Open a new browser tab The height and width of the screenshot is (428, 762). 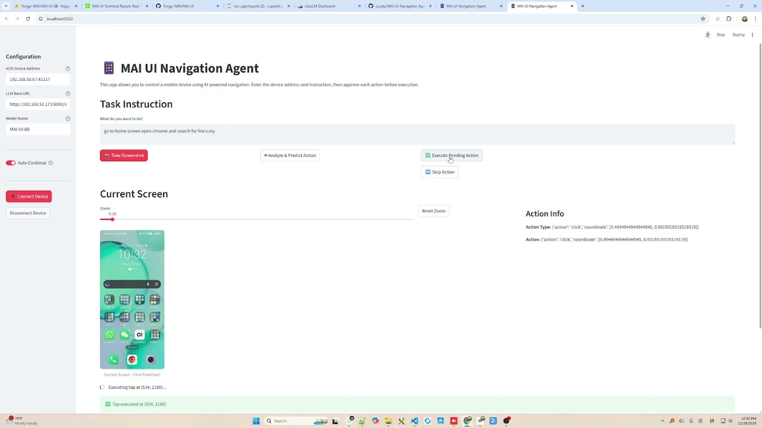(x=583, y=6)
